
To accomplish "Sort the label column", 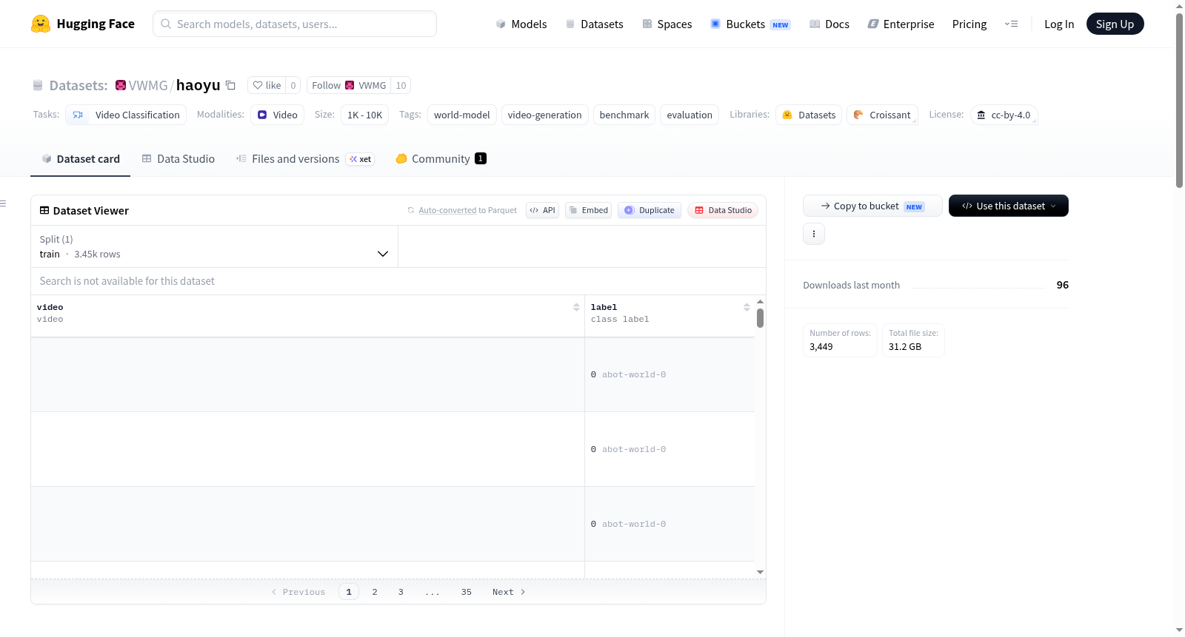I will 747,307.
